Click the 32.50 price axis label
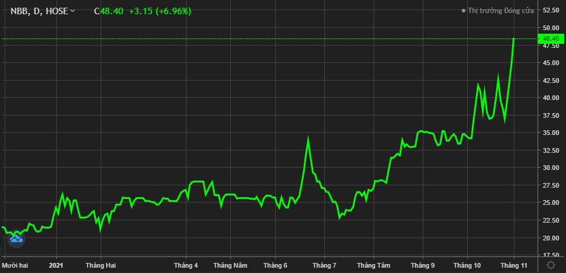 click(x=551, y=150)
